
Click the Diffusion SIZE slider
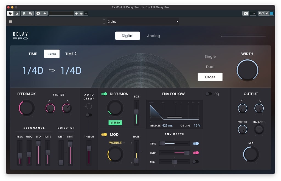click(136, 113)
